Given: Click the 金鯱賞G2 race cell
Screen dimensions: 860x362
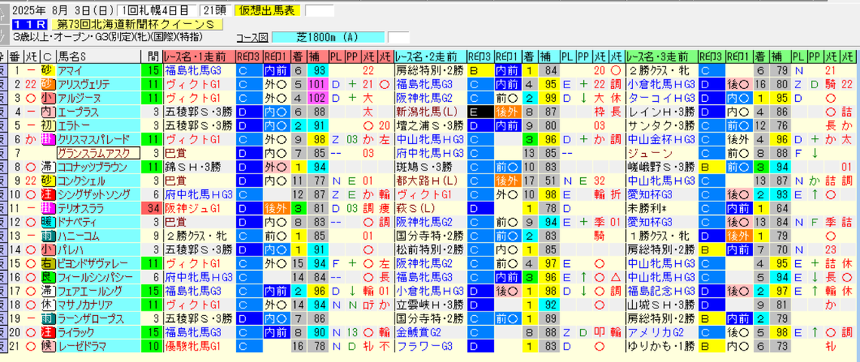Looking at the screenshot, I should [429, 333].
